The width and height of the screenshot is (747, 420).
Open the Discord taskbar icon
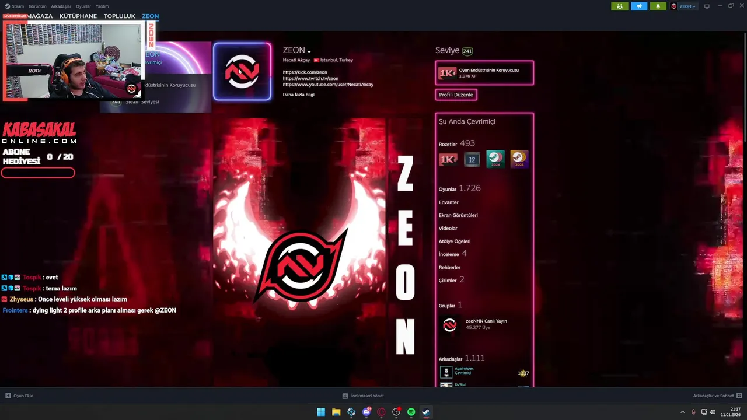coord(366,412)
